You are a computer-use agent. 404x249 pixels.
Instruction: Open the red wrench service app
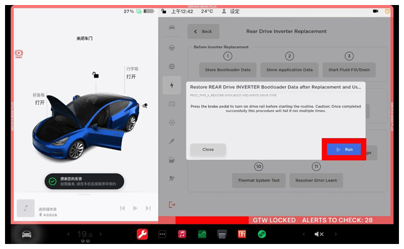[142, 234]
